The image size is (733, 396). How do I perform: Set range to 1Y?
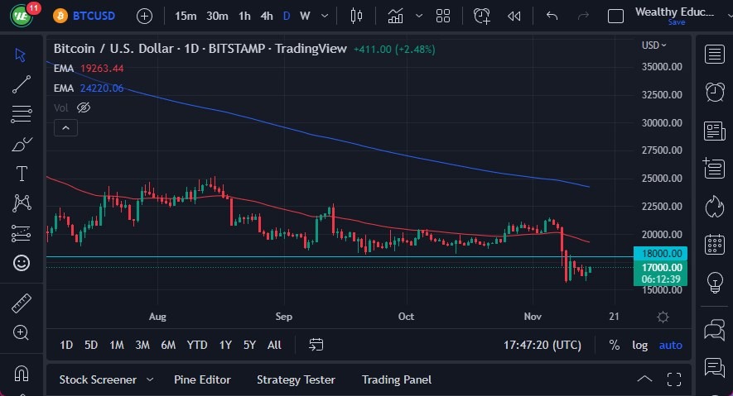pos(225,346)
